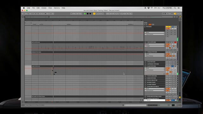Open the Help menu
Viewport: 203px width, 114px height.
coord(63,8)
